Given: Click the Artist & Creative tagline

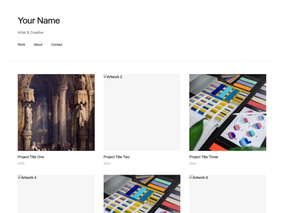Looking at the screenshot, I should pyautogui.click(x=31, y=33).
